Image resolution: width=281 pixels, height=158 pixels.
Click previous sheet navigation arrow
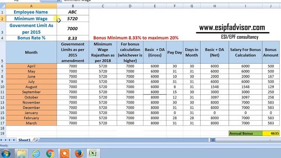(5, 140)
